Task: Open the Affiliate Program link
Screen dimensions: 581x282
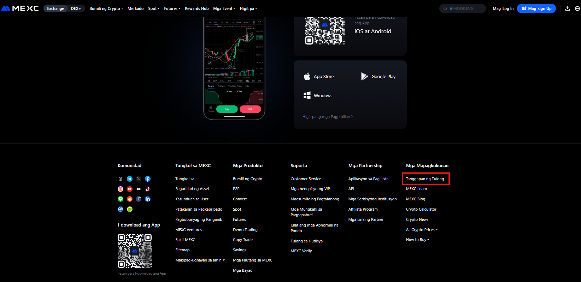Action: point(363,209)
